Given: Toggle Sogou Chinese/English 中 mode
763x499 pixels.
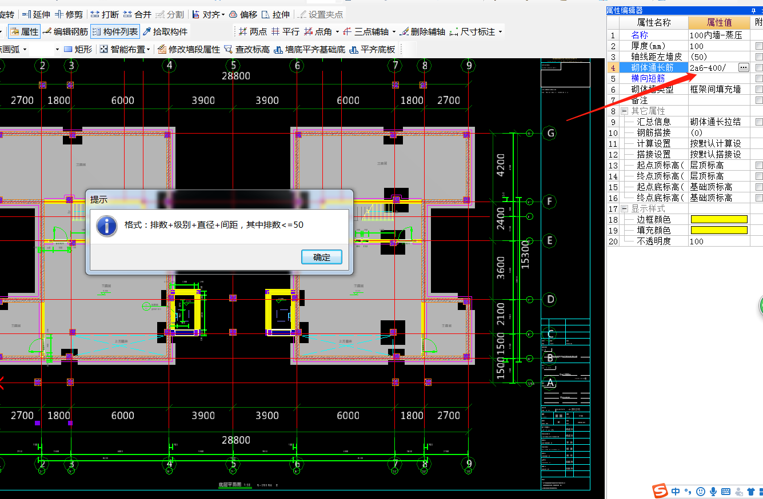Looking at the screenshot, I should pos(676,491).
